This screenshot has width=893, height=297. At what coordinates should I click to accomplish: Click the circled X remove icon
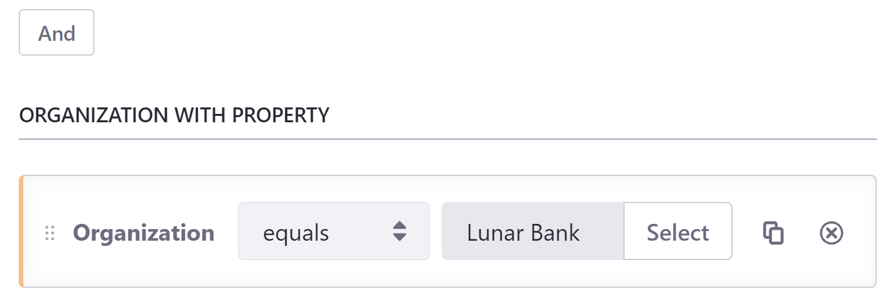[x=832, y=233]
